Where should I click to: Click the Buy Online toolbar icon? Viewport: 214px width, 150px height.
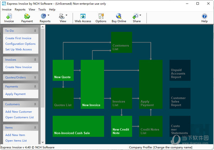pos(119,18)
